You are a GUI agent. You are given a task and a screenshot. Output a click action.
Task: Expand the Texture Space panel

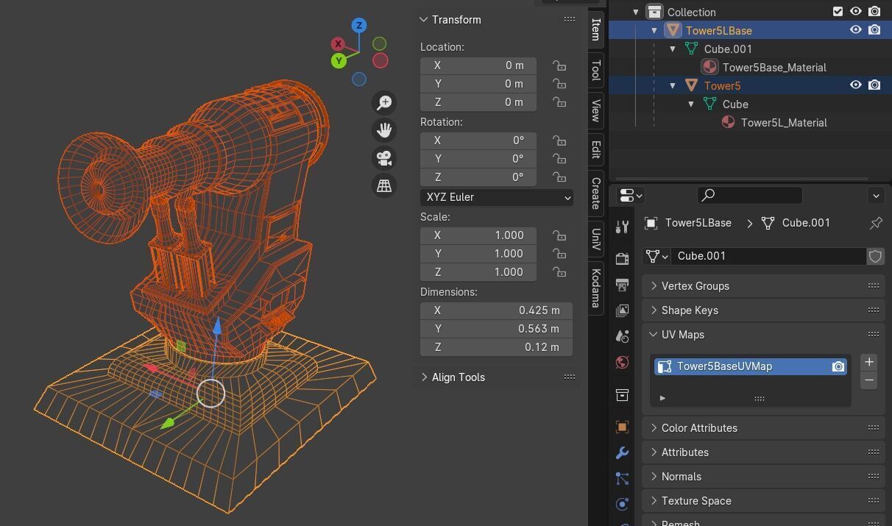pyautogui.click(x=654, y=500)
